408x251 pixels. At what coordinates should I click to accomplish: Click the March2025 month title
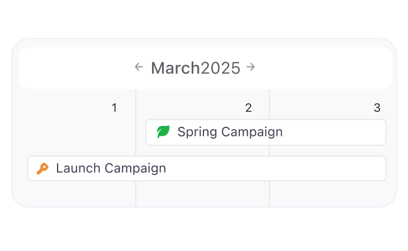[196, 68]
